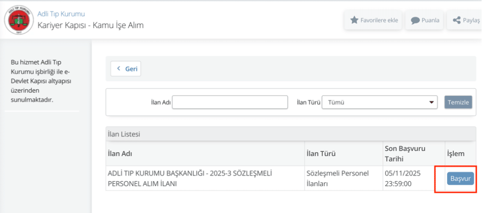This screenshot has height=213, width=482.
Task: Click the Puanla rating button
Action: [425, 20]
